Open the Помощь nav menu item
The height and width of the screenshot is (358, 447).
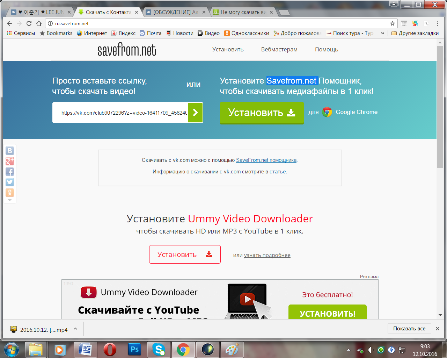[327, 50]
